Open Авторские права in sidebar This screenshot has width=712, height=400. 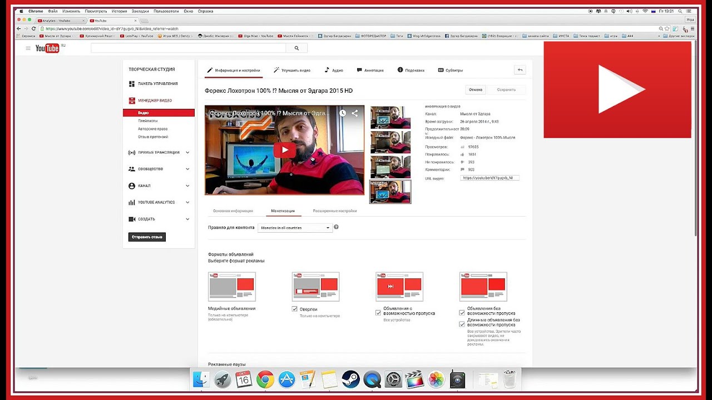coord(153,129)
